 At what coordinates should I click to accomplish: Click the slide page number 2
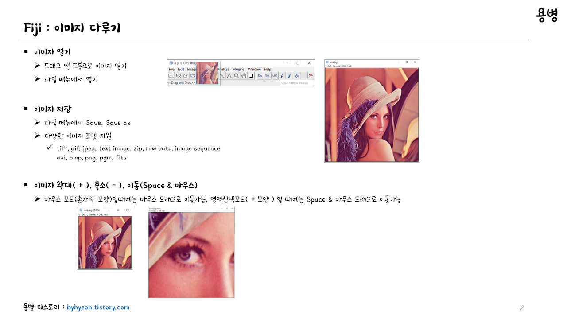pos(522,307)
